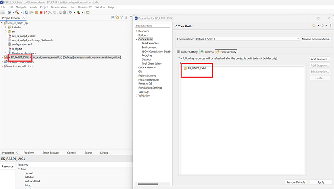Collapse C/C++ Build in properties tree
The height and width of the screenshot is (189, 334).
click(x=137, y=39)
